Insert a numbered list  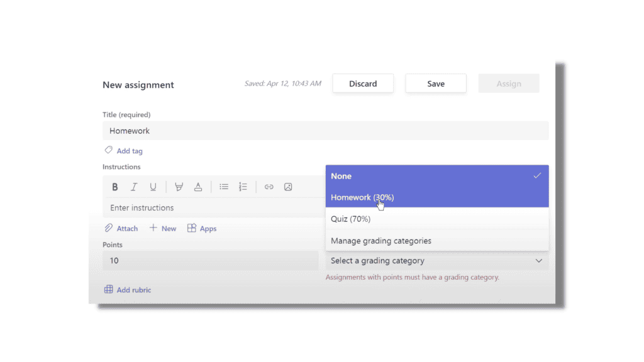click(x=243, y=187)
